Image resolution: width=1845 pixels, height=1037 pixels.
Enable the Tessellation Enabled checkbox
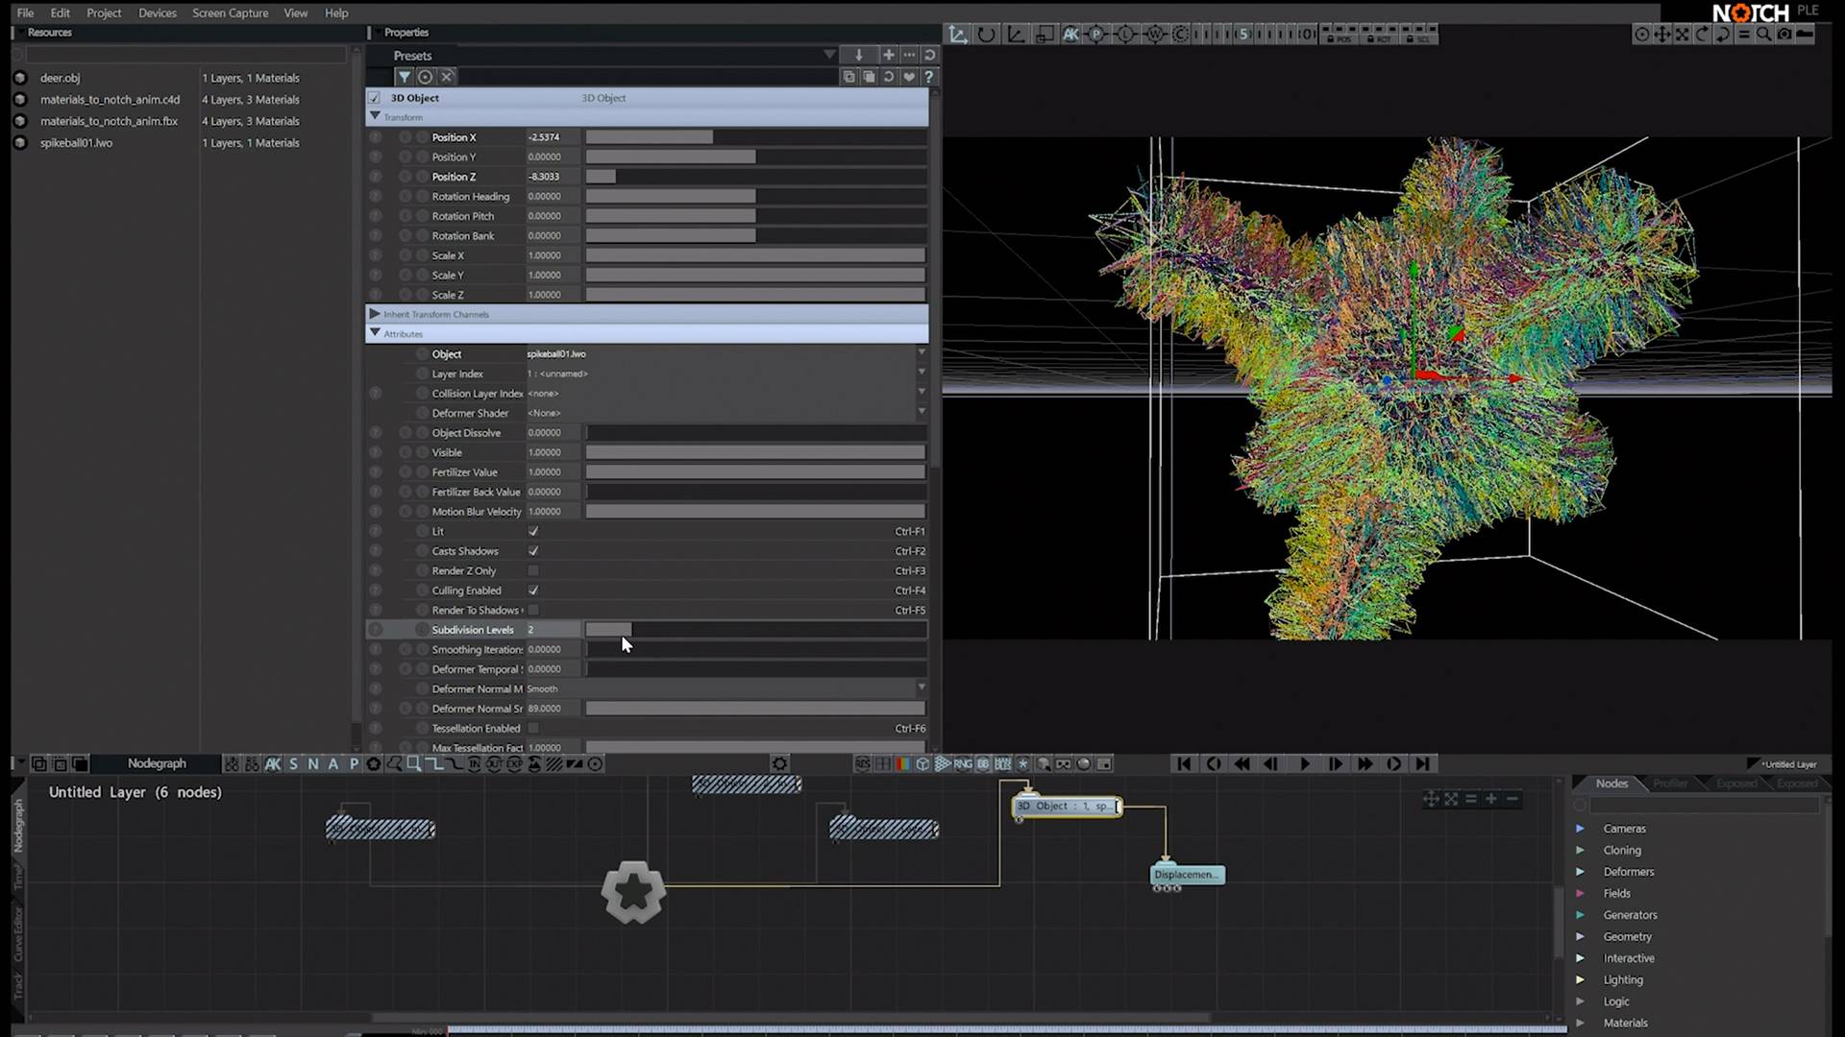point(533,728)
